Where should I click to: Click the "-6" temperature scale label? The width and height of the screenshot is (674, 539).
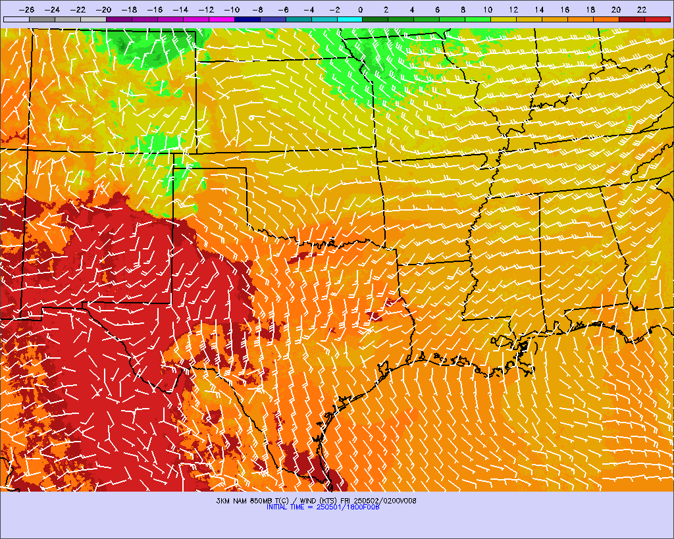[283, 10]
